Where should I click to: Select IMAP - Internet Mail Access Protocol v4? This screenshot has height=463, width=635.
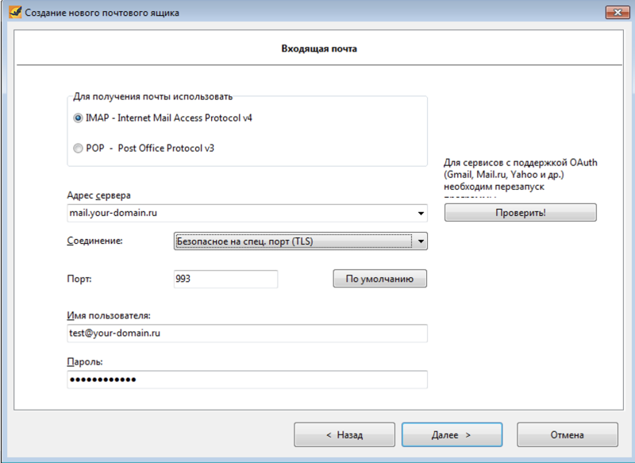tap(78, 118)
